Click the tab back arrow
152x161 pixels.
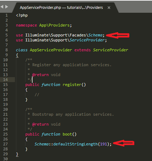2,7
